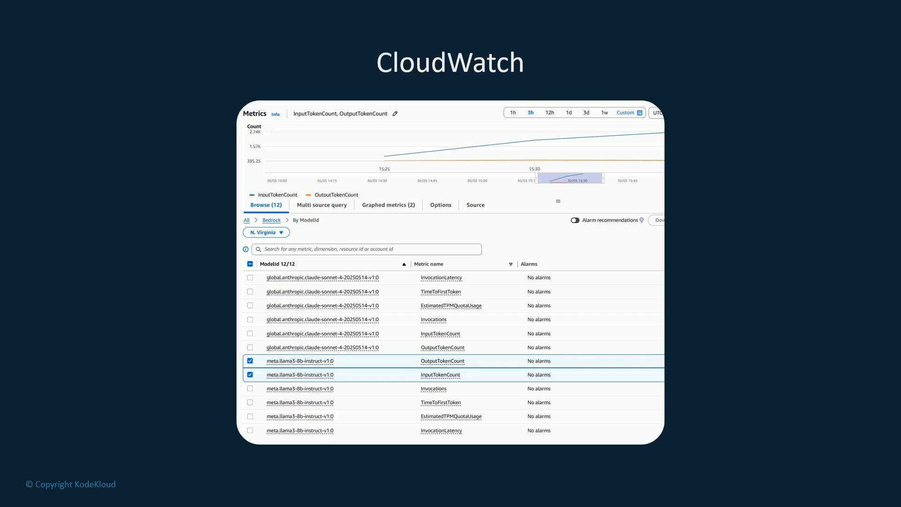Toggle the select-all ModelId header checkbox
The image size is (901, 507).
pos(250,264)
